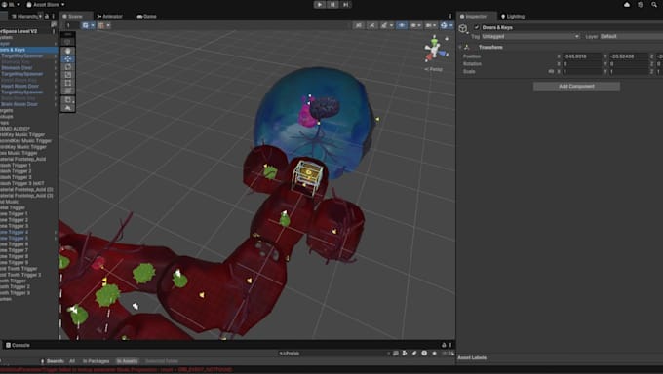
Task: Click the Rotation X input field
Action: click(582, 64)
